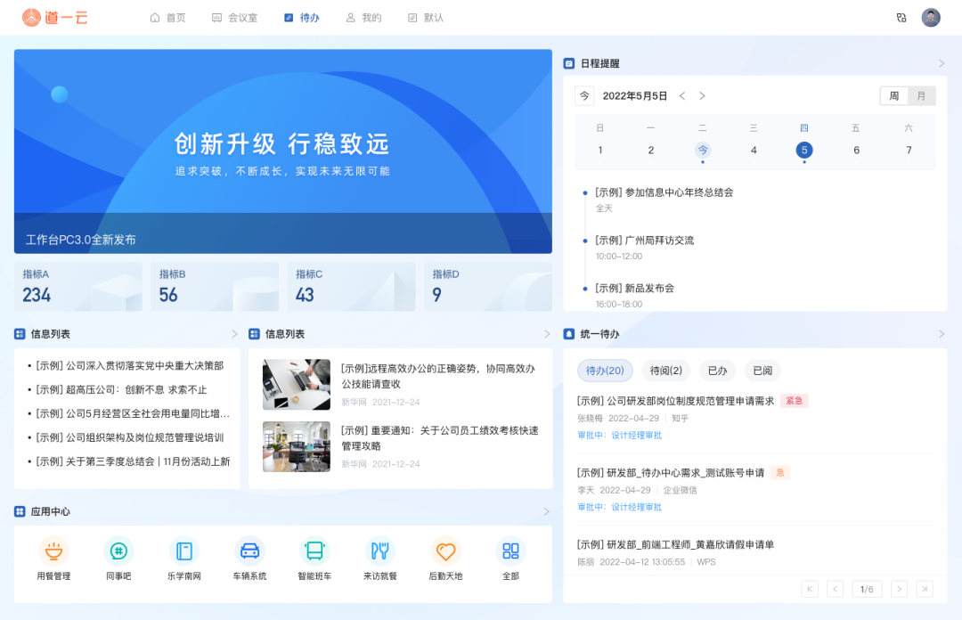This screenshot has height=620, width=962.
Task: Switch calendar to 月 view
Action: [921, 96]
